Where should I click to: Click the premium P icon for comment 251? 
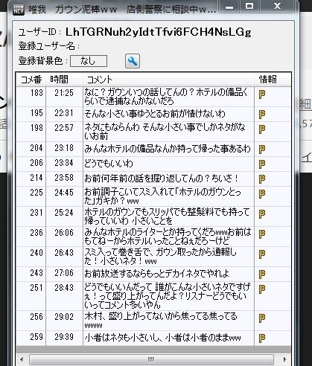[262, 289]
